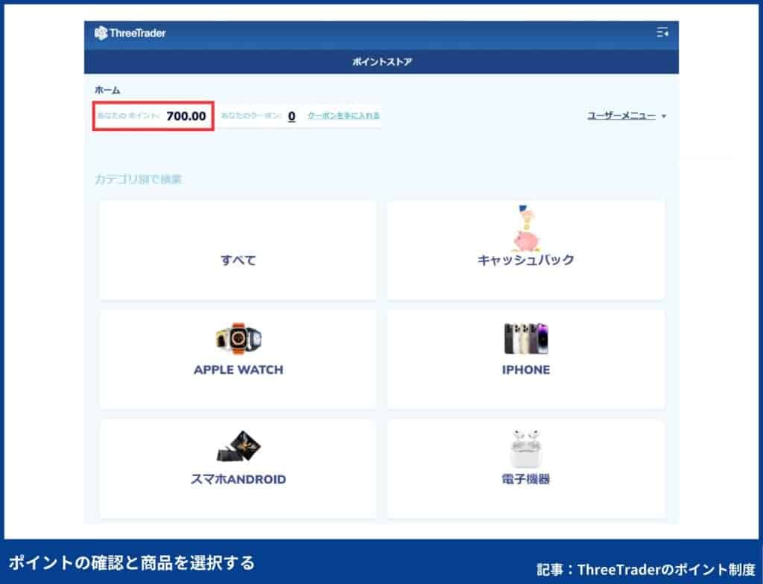763x584 pixels.
Task: Select the すべて category card
Action: [x=238, y=250]
